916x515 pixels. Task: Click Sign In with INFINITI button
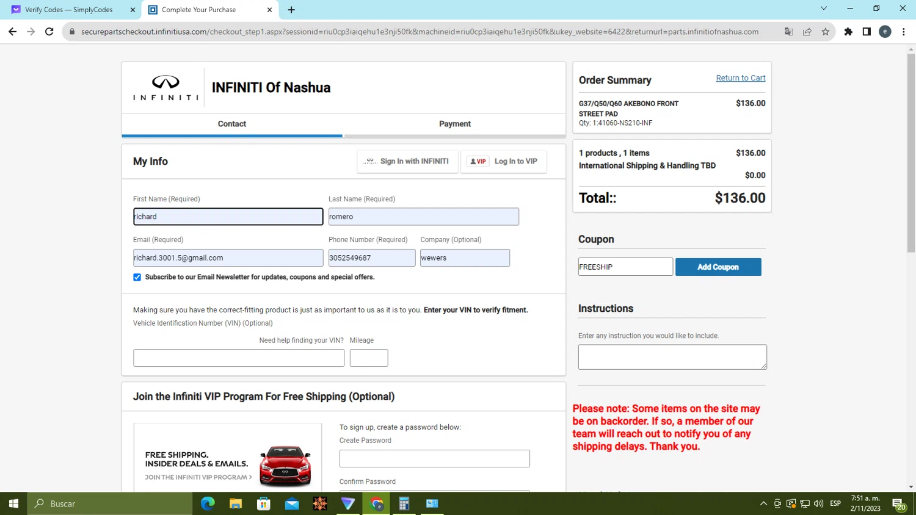(x=407, y=162)
